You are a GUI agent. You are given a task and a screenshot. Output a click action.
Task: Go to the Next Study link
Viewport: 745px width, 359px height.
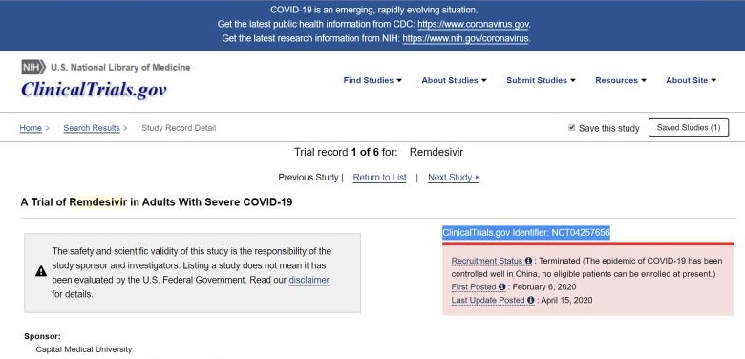454,178
